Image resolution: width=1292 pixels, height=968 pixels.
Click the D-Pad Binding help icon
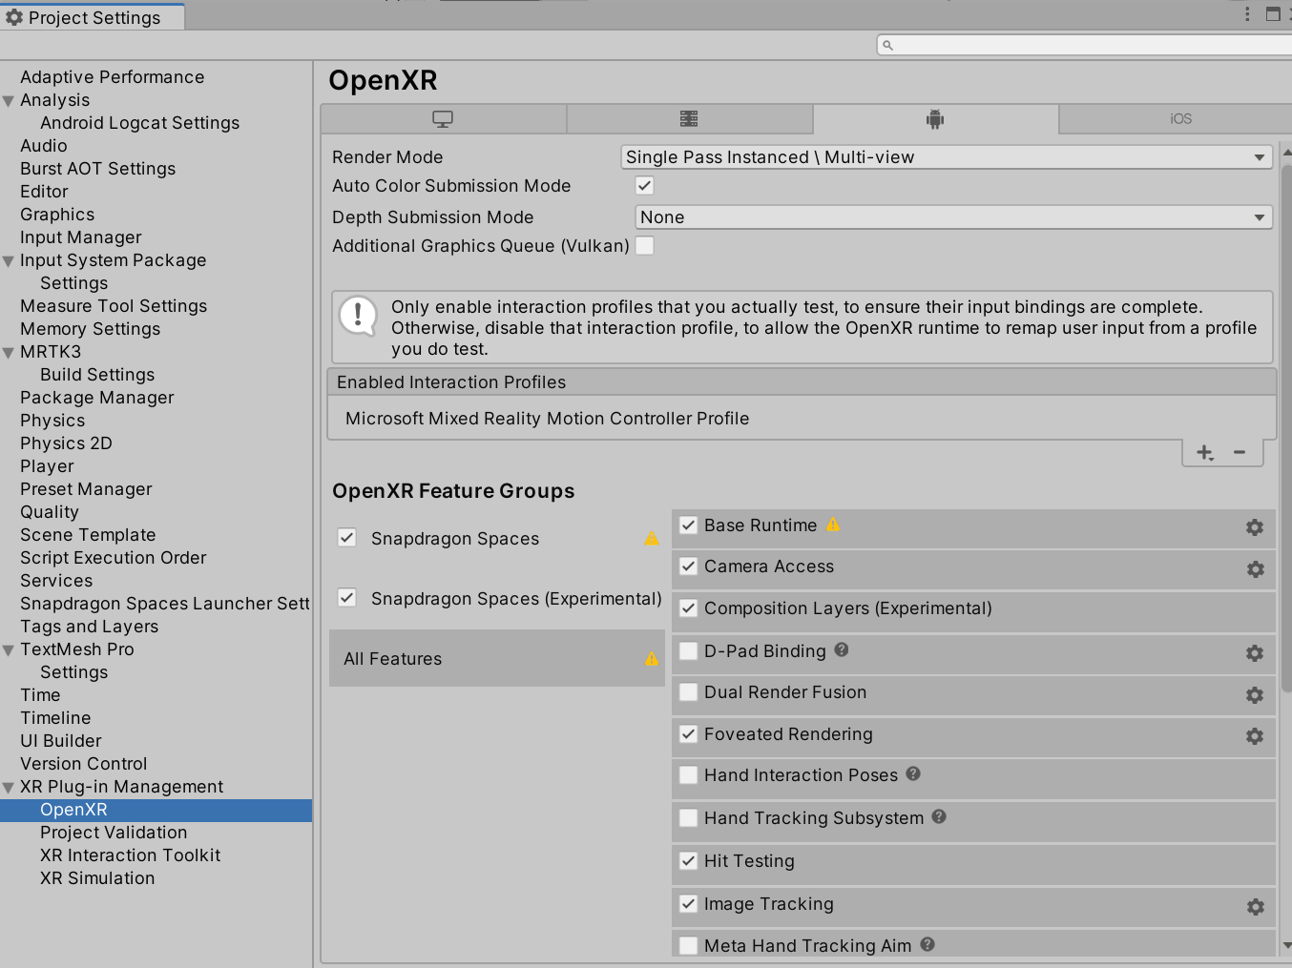pos(842,649)
